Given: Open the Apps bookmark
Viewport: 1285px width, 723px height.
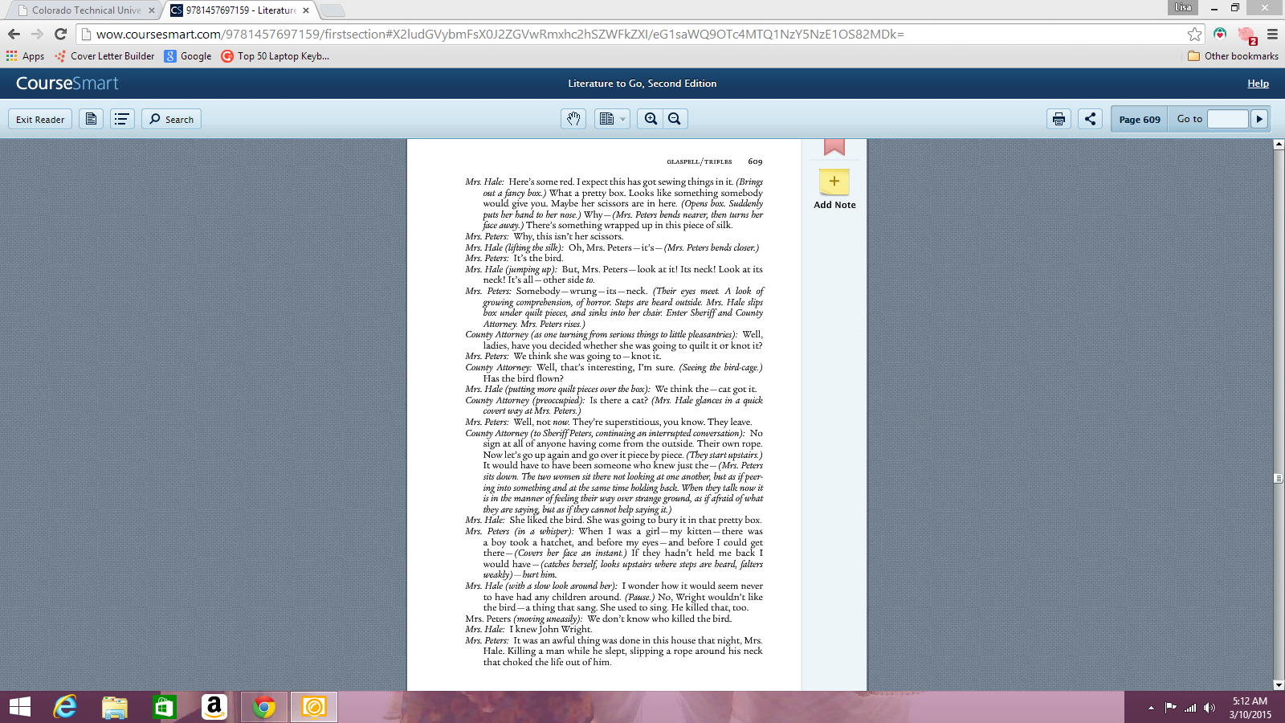Looking at the screenshot, I should click(x=25, y=56).
